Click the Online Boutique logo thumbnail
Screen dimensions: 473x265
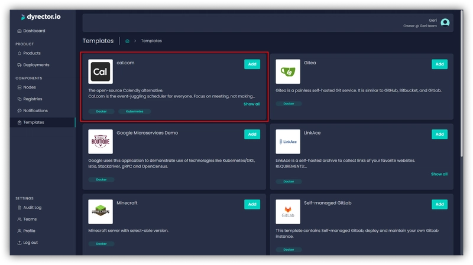coord(101,142)
